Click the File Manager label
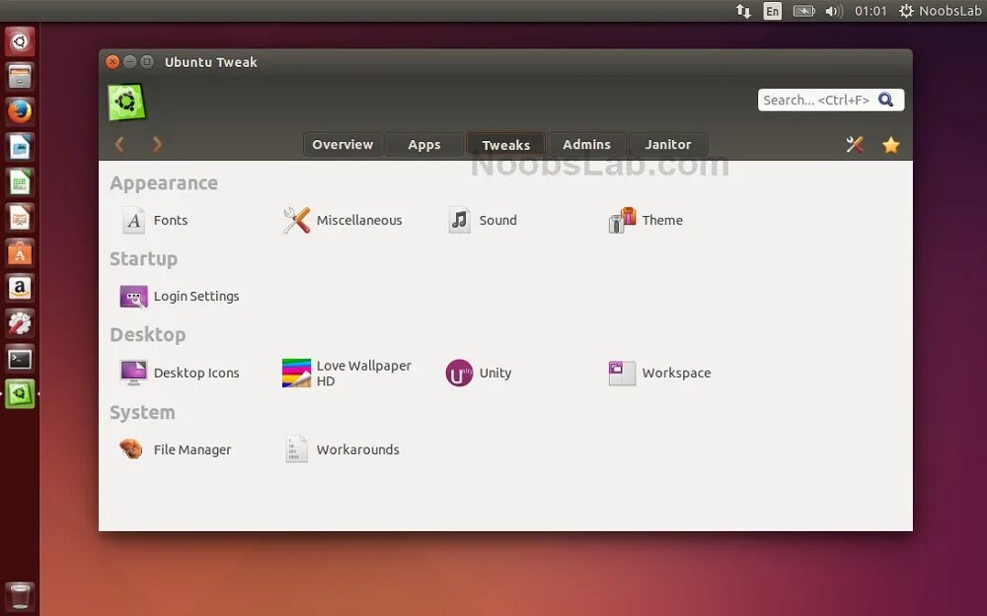Image resolution: width=987 pixels, height=616 pixels. pos(192,450)
